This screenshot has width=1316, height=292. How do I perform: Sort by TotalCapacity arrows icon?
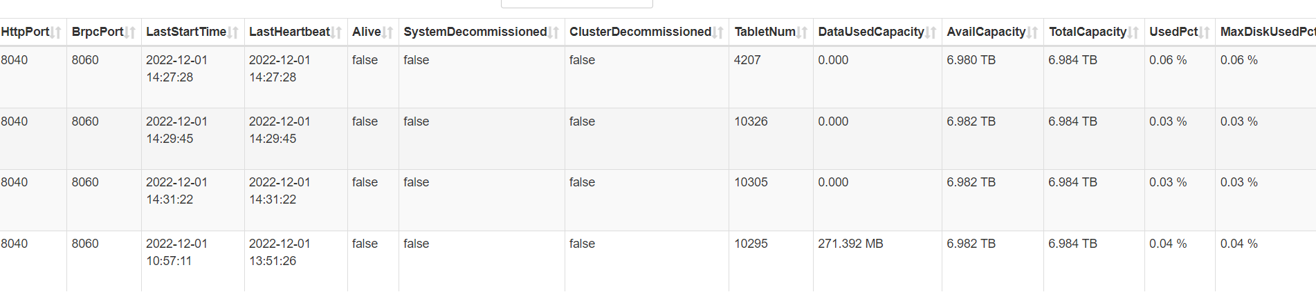click(x=1133, y=32)
